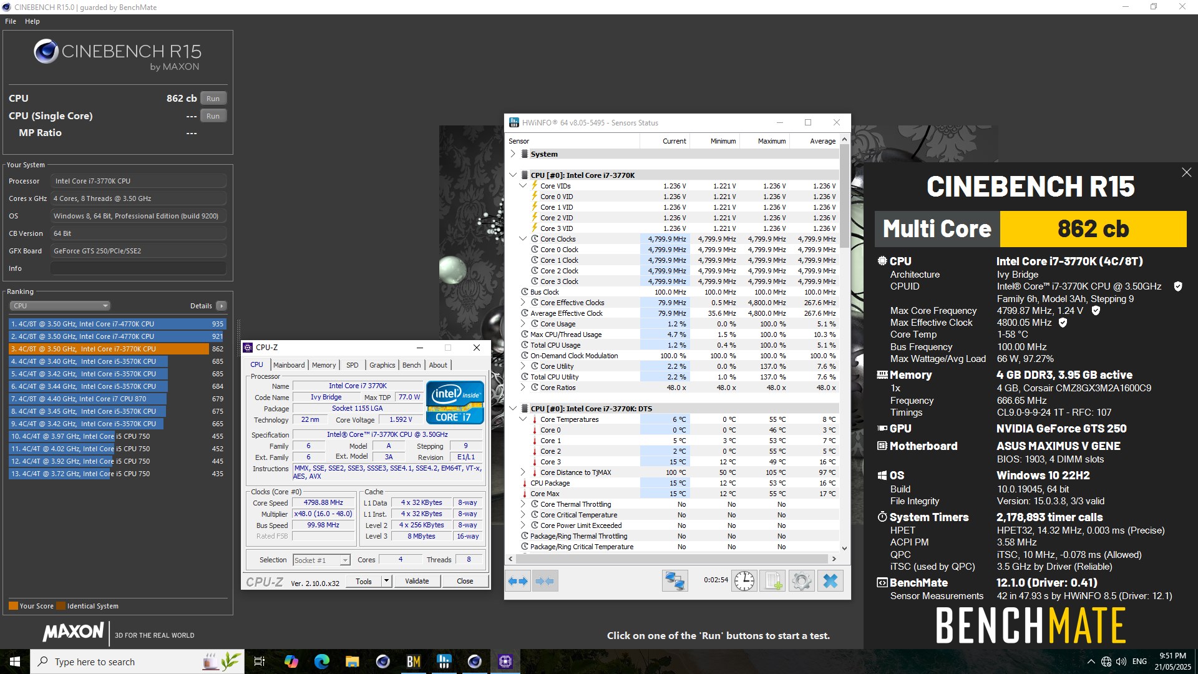Viewport: 1198px width, 674px height.
Task: Open volume control in system tray
Action: (x=1121, y=662)
